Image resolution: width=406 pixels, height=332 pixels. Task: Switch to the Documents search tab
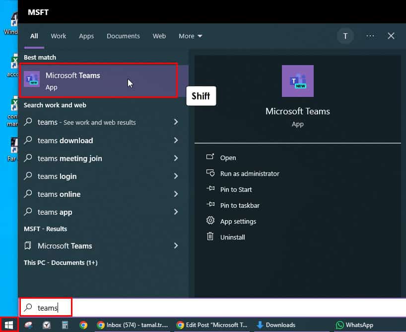pos(123,36)
